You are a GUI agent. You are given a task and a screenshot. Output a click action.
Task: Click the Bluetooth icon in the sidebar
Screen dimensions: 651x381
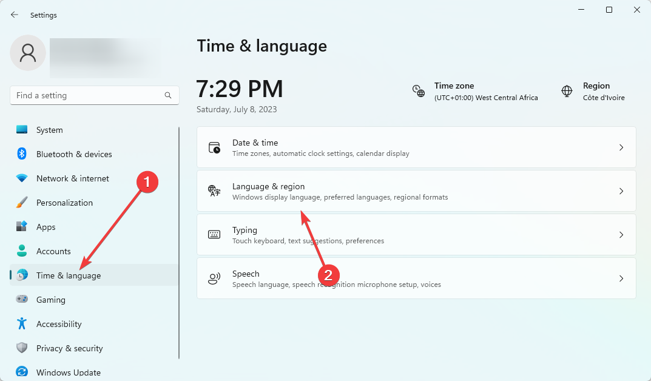22,153
